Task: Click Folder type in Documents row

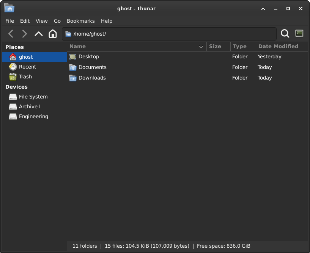Action: pos(240,67)
